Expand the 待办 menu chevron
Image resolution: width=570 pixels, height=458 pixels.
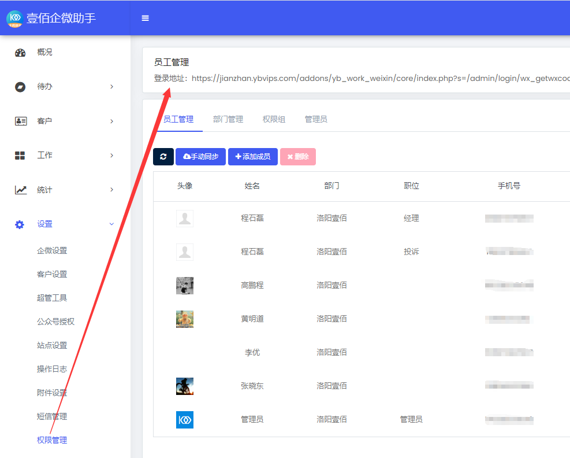click(111, 87)
